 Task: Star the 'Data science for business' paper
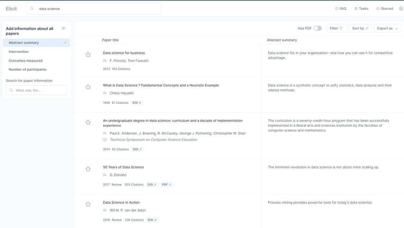(88, 55)
